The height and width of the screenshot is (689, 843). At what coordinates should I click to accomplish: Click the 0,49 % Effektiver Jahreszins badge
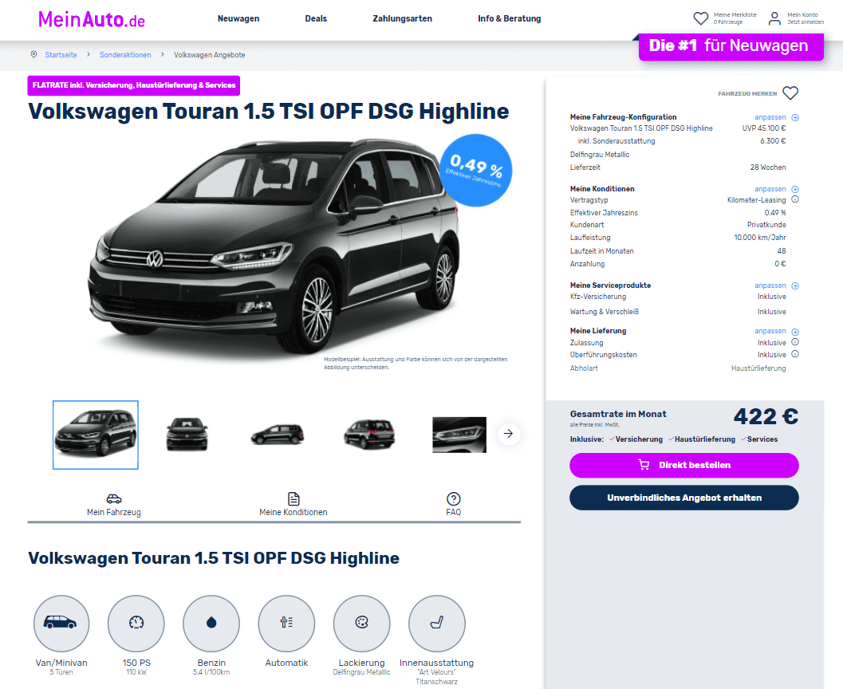pos(476,171)
